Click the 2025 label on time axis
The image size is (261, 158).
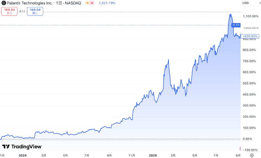click(x=153, y=155)
